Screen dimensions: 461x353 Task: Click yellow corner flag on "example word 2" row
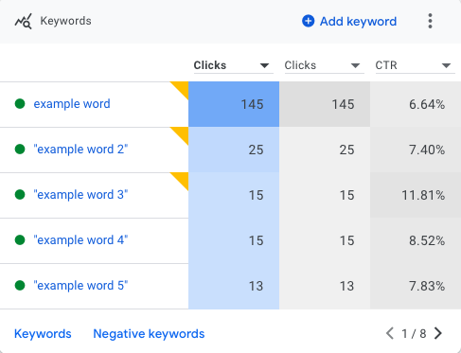(x=182, y=133)
